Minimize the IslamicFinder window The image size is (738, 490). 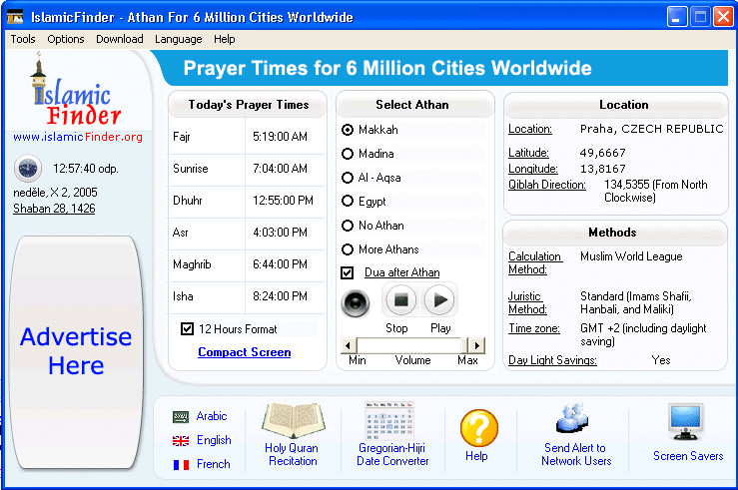click(677, 17)
